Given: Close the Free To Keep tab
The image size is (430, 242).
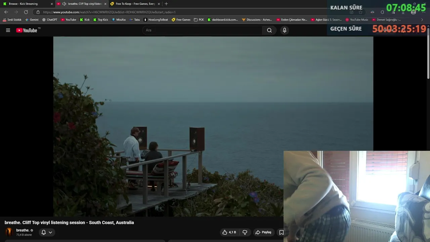Looking at the screenshot, I should click(159, 4).
